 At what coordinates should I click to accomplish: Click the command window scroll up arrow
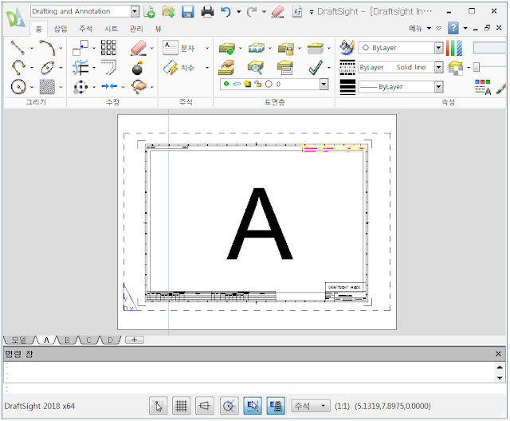point(500,368)
